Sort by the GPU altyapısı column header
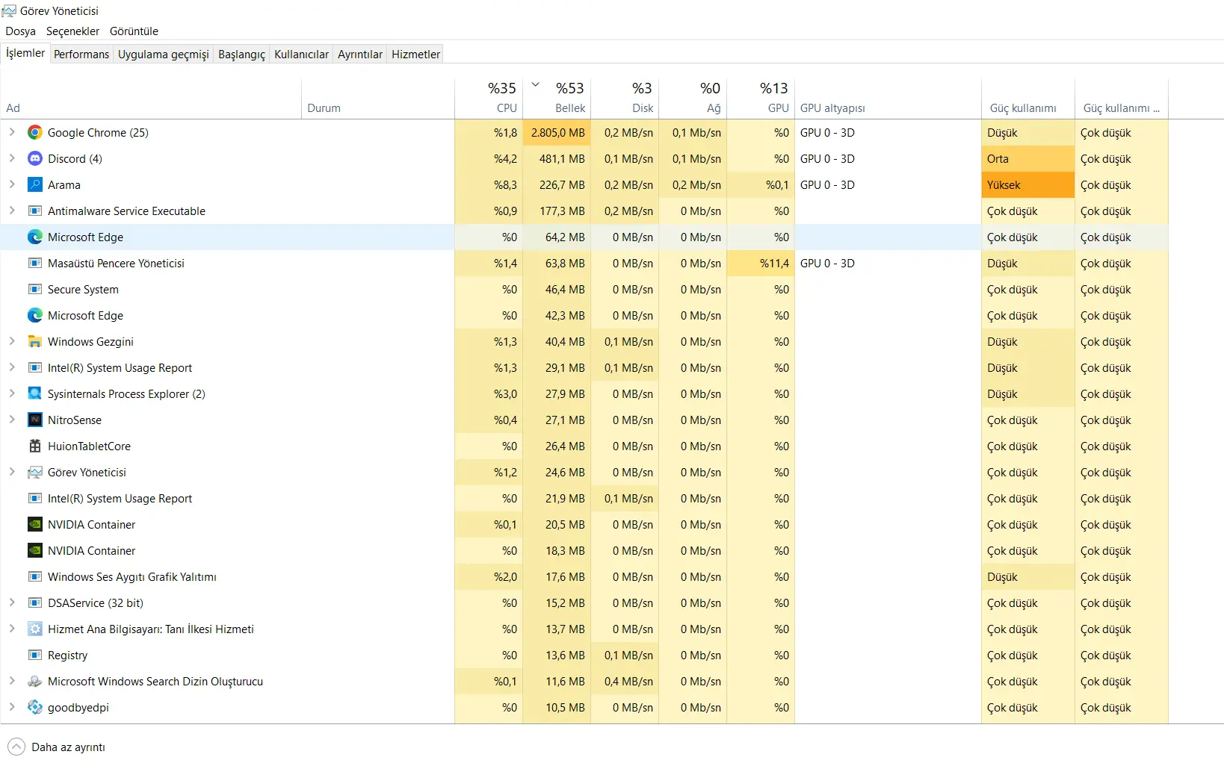The width and height of the screenshot is (1224, 766). point(888,98)
